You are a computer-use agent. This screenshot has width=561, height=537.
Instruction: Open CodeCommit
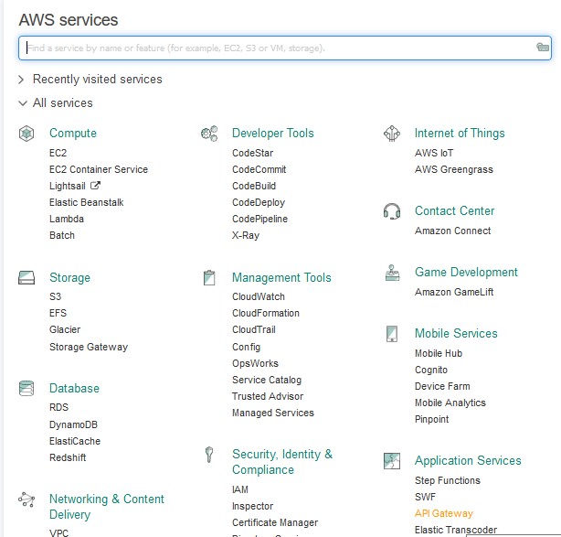tap(259, 169)
